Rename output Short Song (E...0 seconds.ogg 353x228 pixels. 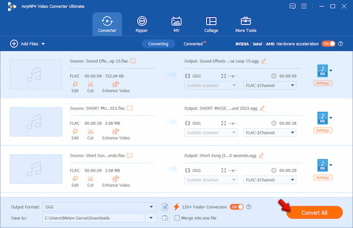(261, 155)
